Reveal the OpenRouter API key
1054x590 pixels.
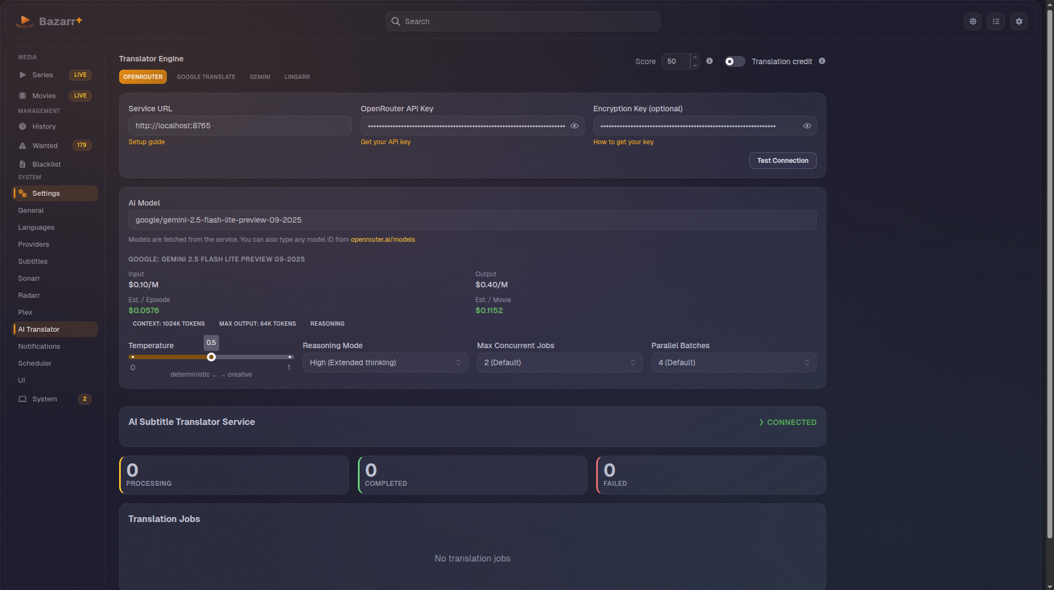(x=574, y=126)
